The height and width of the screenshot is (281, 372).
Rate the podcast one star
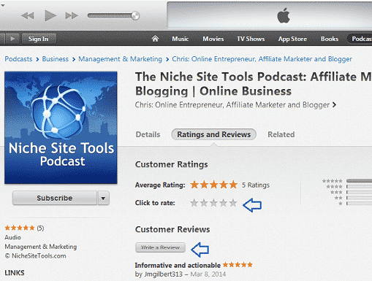click(x=194, y=203)
